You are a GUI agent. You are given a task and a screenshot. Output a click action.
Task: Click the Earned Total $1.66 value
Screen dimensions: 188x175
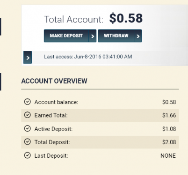click(169, 115)
